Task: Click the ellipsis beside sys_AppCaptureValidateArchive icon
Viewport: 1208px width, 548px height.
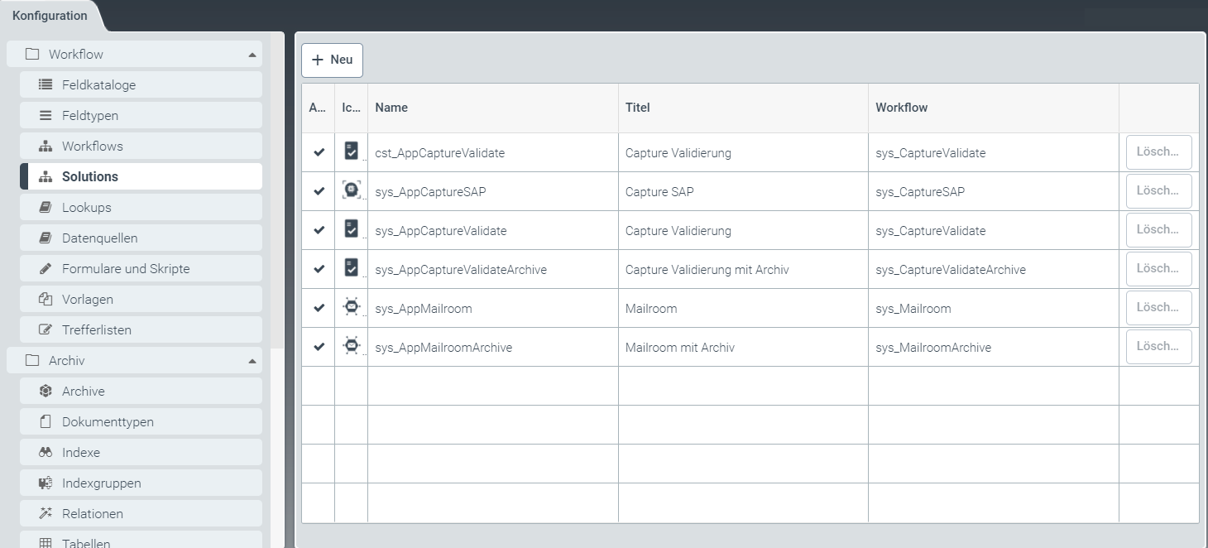Action: 365,276
